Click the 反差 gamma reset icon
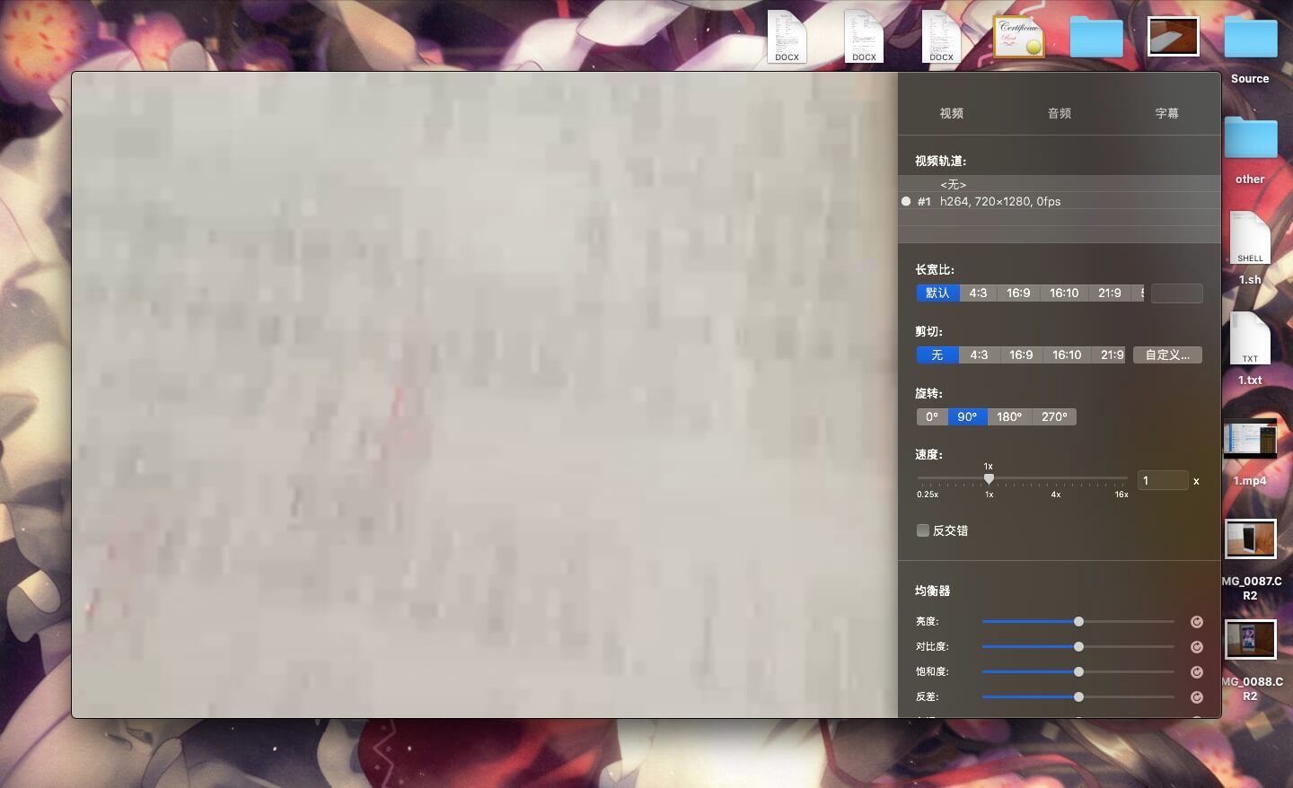The width and height of the screenshot is (1293, 788). point(1196,697)
